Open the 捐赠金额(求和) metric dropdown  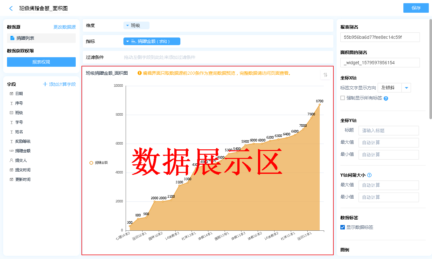tap(127, 41)
